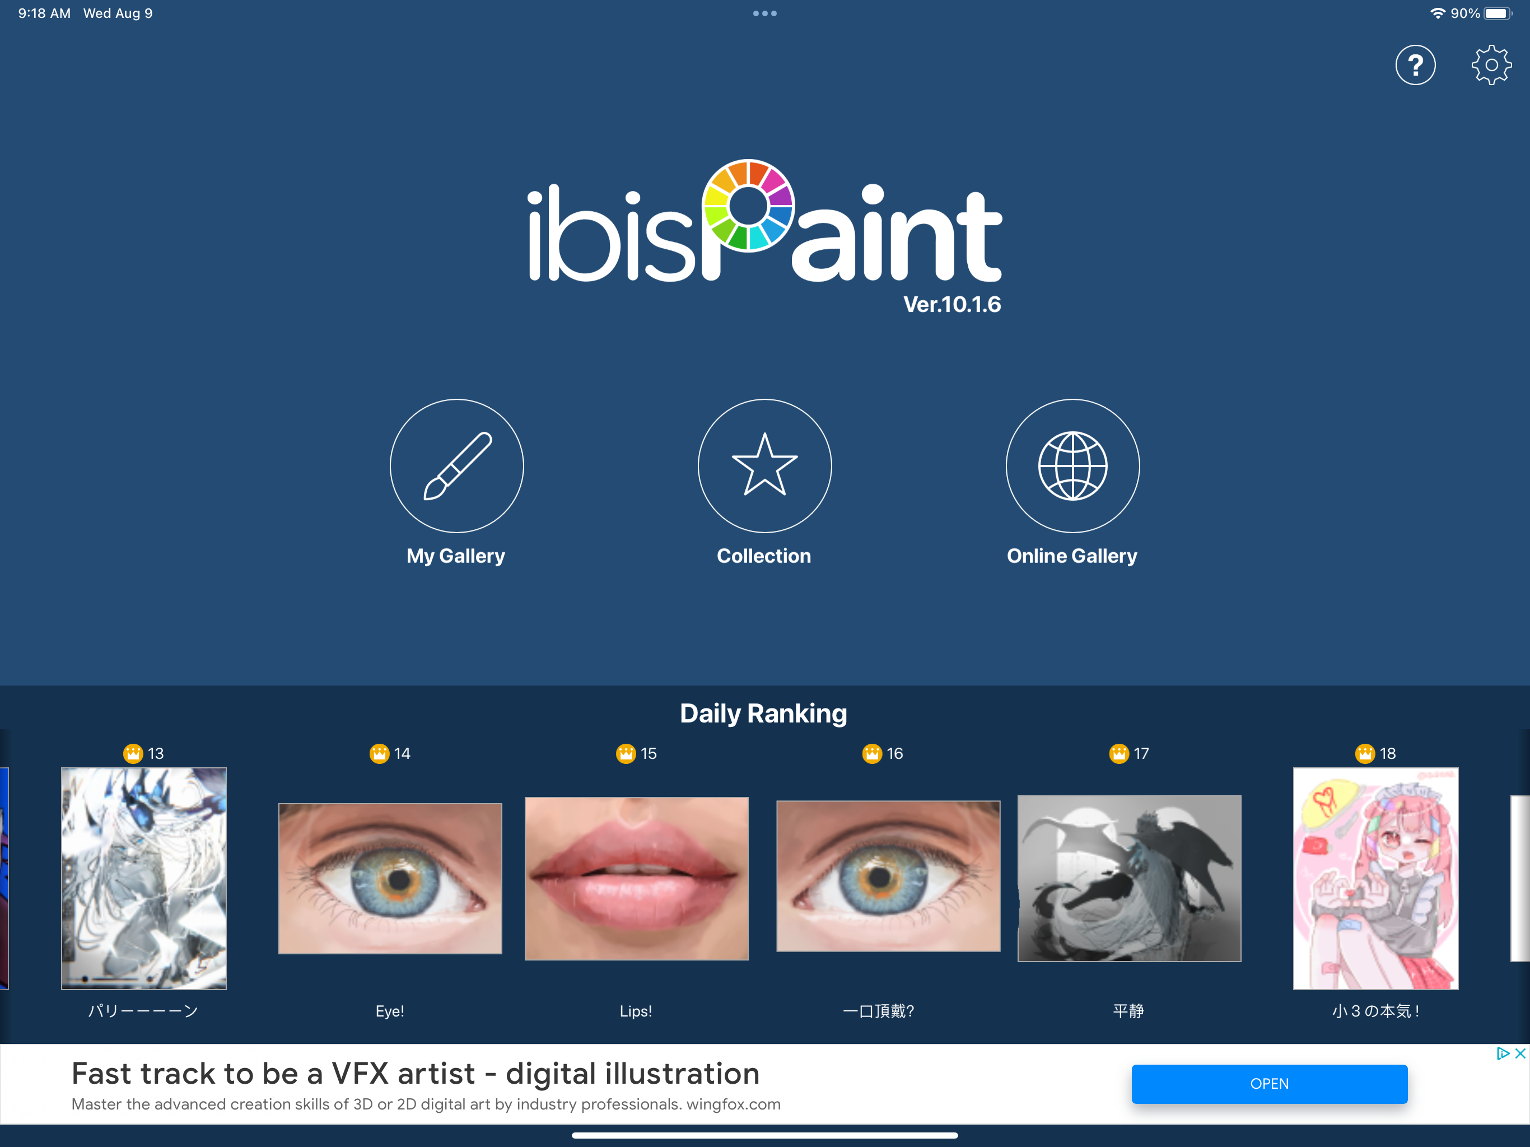Open rank 16 eye artwork thumbnail
This screenshot has width=1530, height=1147.
point(888,876)
